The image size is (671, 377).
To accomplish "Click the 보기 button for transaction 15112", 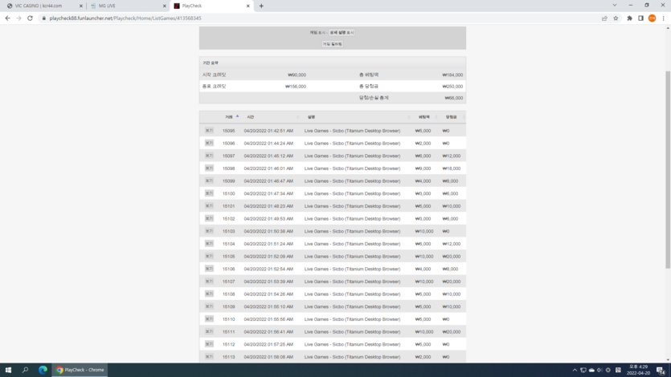I will tap(209, 344).
